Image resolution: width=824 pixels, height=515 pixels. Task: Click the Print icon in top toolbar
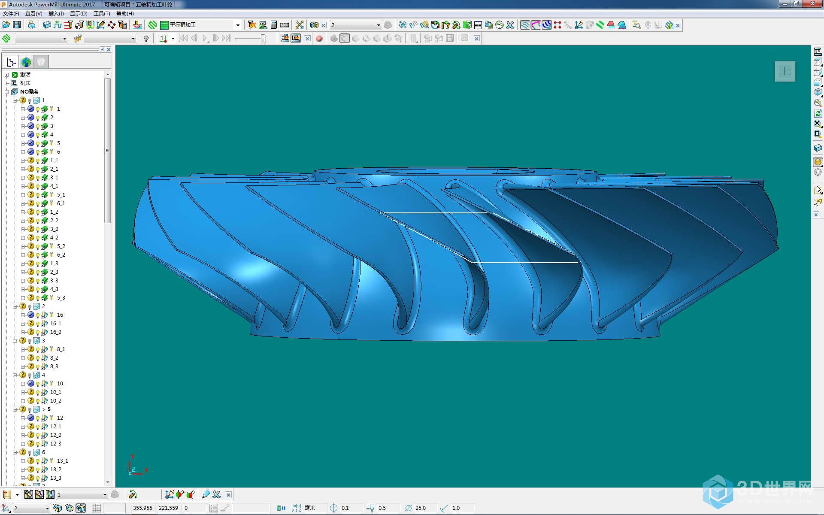tap(32, 25)
